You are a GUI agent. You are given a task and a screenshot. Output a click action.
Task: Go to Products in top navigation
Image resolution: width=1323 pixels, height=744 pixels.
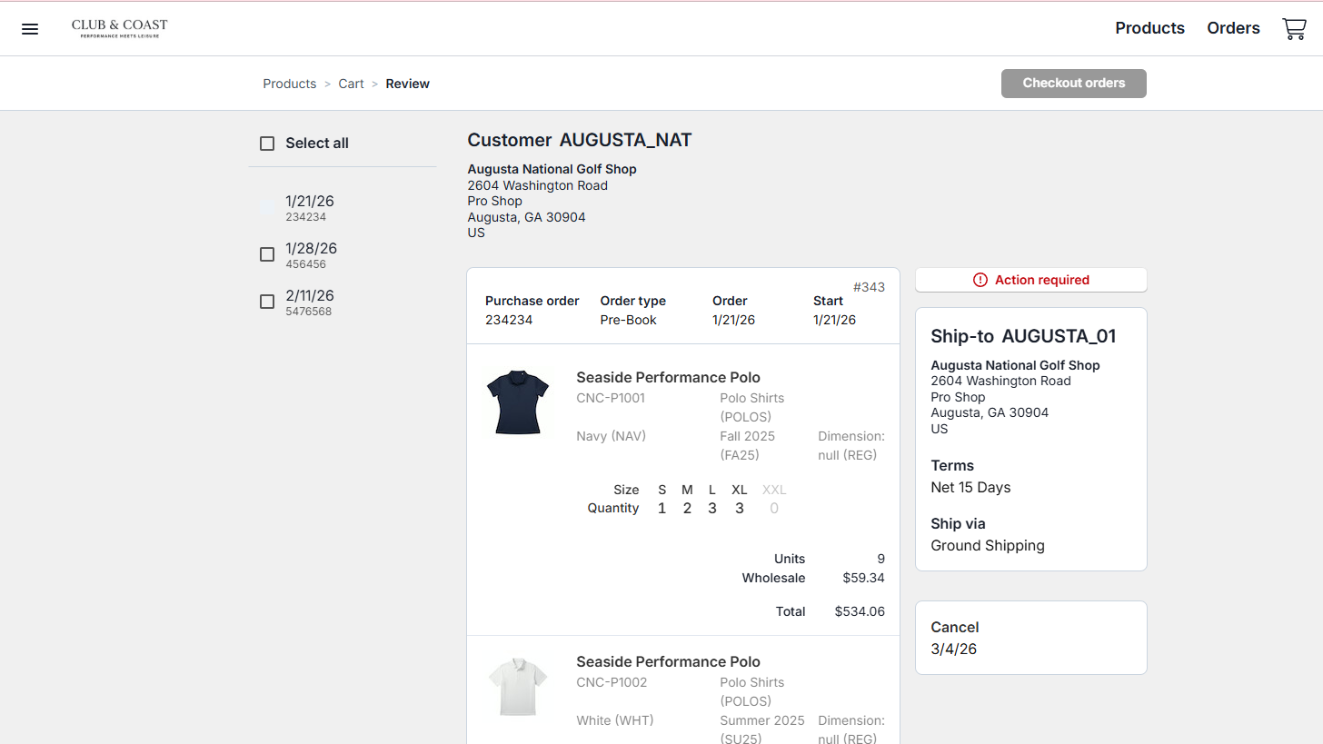point(1149,28)
